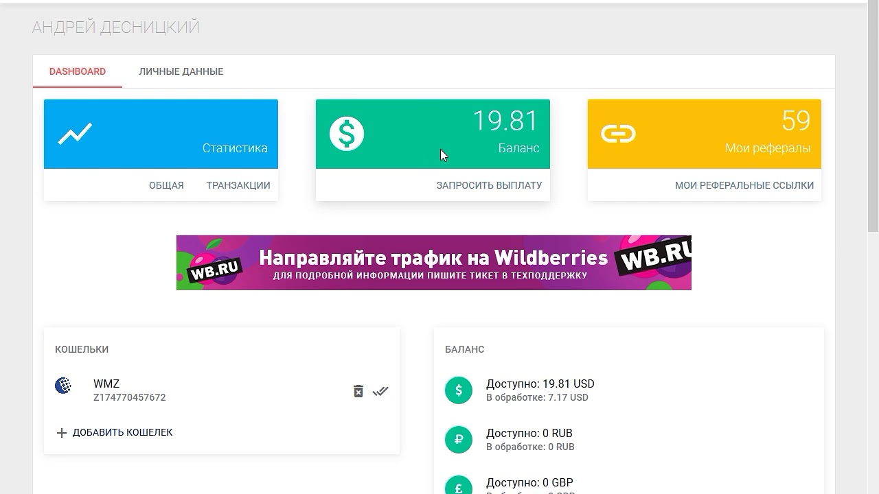Viewport: 879px width, 494px height.
Task: Switch to the Dashboard tab
Action: 78,71
